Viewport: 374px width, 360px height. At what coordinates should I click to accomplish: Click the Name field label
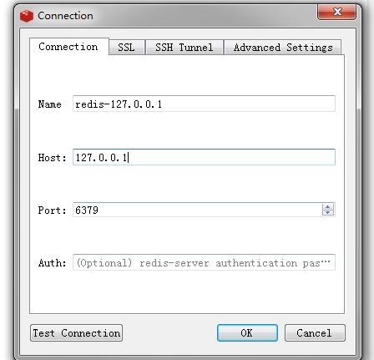[x=49, y=104]
